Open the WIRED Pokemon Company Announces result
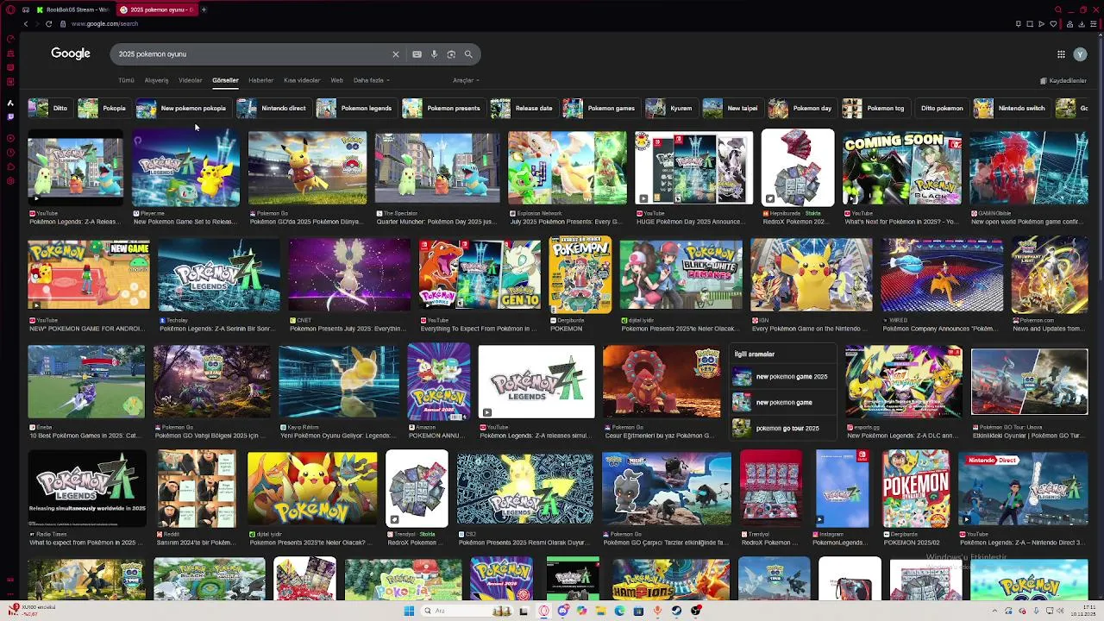 click(x=942, y=275)
